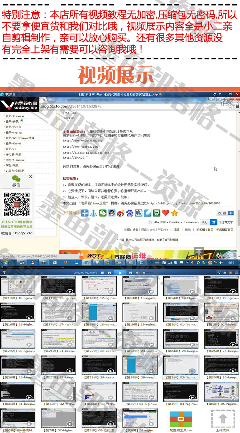Click the blue square share icon before 豆

148,213
